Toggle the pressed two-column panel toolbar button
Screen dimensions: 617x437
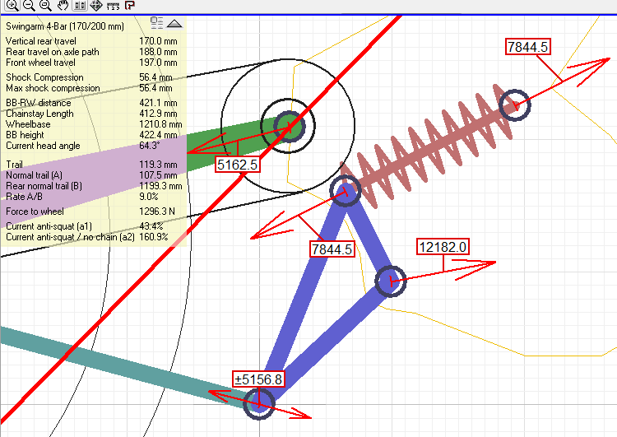[x=79, y=6]
